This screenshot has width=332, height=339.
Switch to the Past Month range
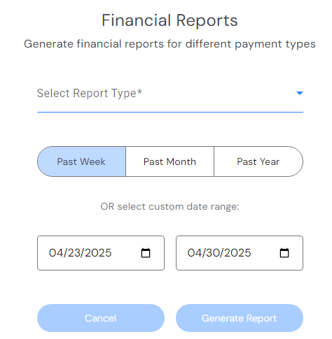[x=170, y=161]
